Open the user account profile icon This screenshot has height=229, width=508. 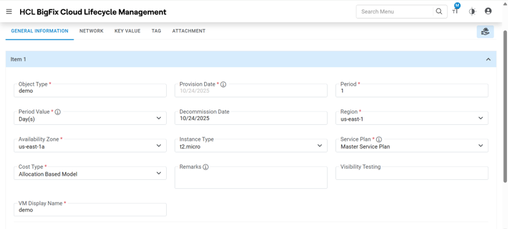pyautogui.click(x=488, y=11)
